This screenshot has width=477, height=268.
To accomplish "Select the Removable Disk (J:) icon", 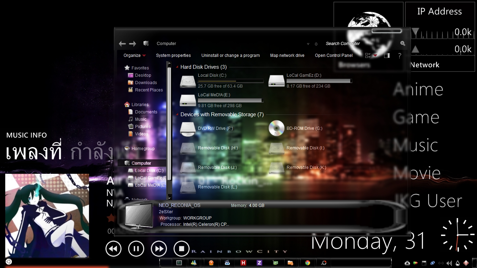I will point(188,167).
